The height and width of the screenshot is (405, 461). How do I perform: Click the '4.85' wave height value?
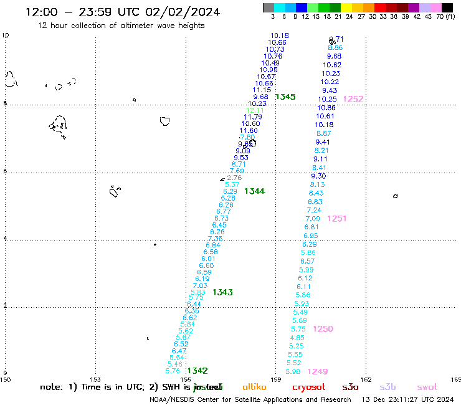[x=297, y=338]
